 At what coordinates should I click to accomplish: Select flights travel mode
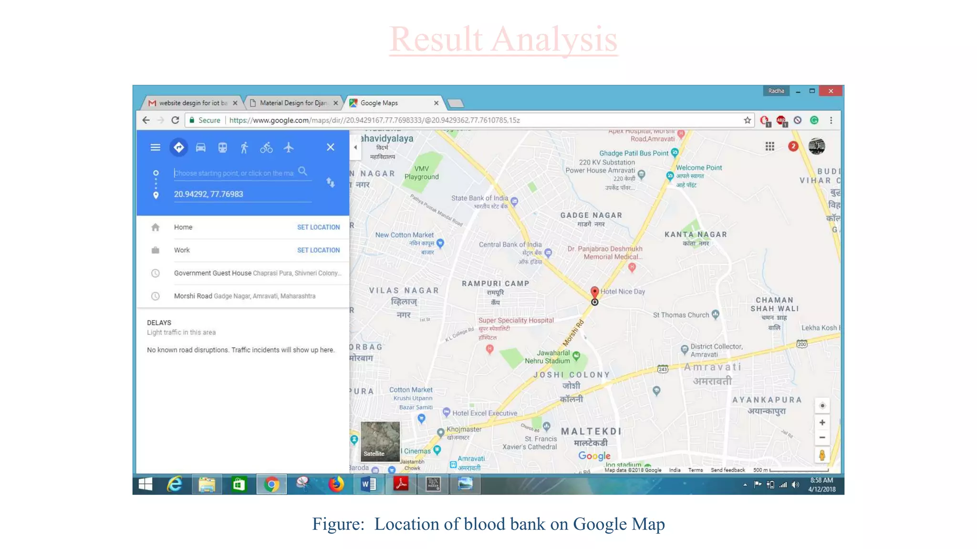pyautogui.click(x=288, y=147)
